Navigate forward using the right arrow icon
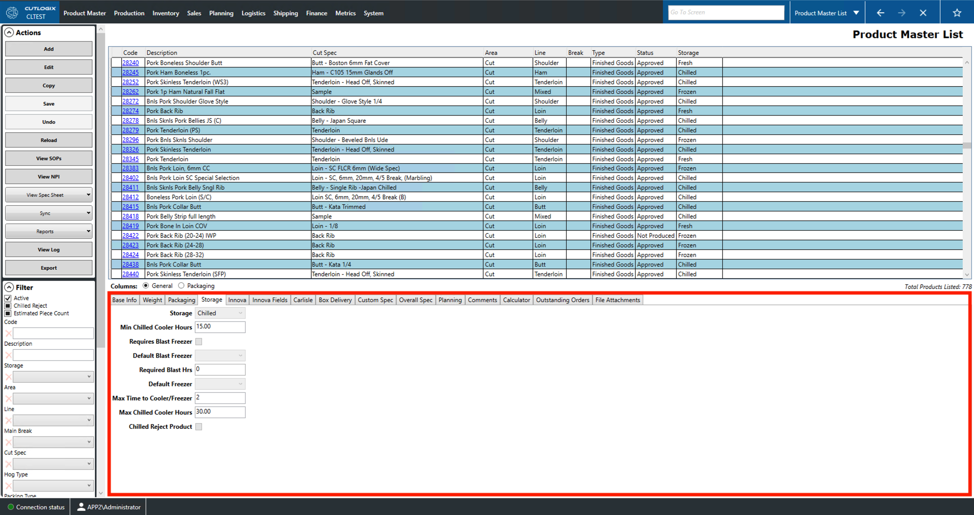Viewport: 974px width, 515px height. click(902, 13)
